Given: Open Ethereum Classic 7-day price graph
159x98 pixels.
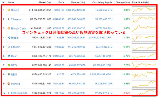Looking at the screenshot, I should [144, 92].
